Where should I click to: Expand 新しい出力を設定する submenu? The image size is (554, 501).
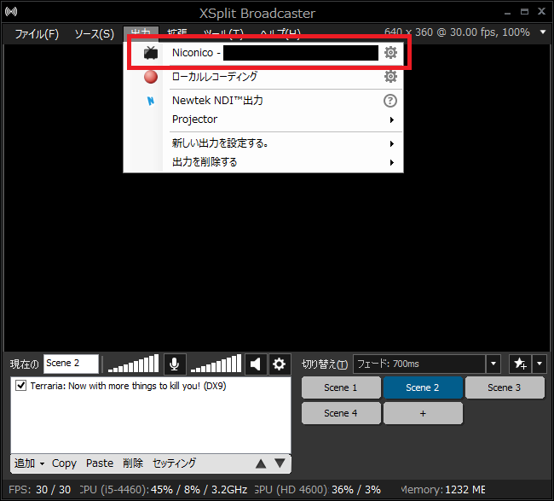tap(392, 143)
